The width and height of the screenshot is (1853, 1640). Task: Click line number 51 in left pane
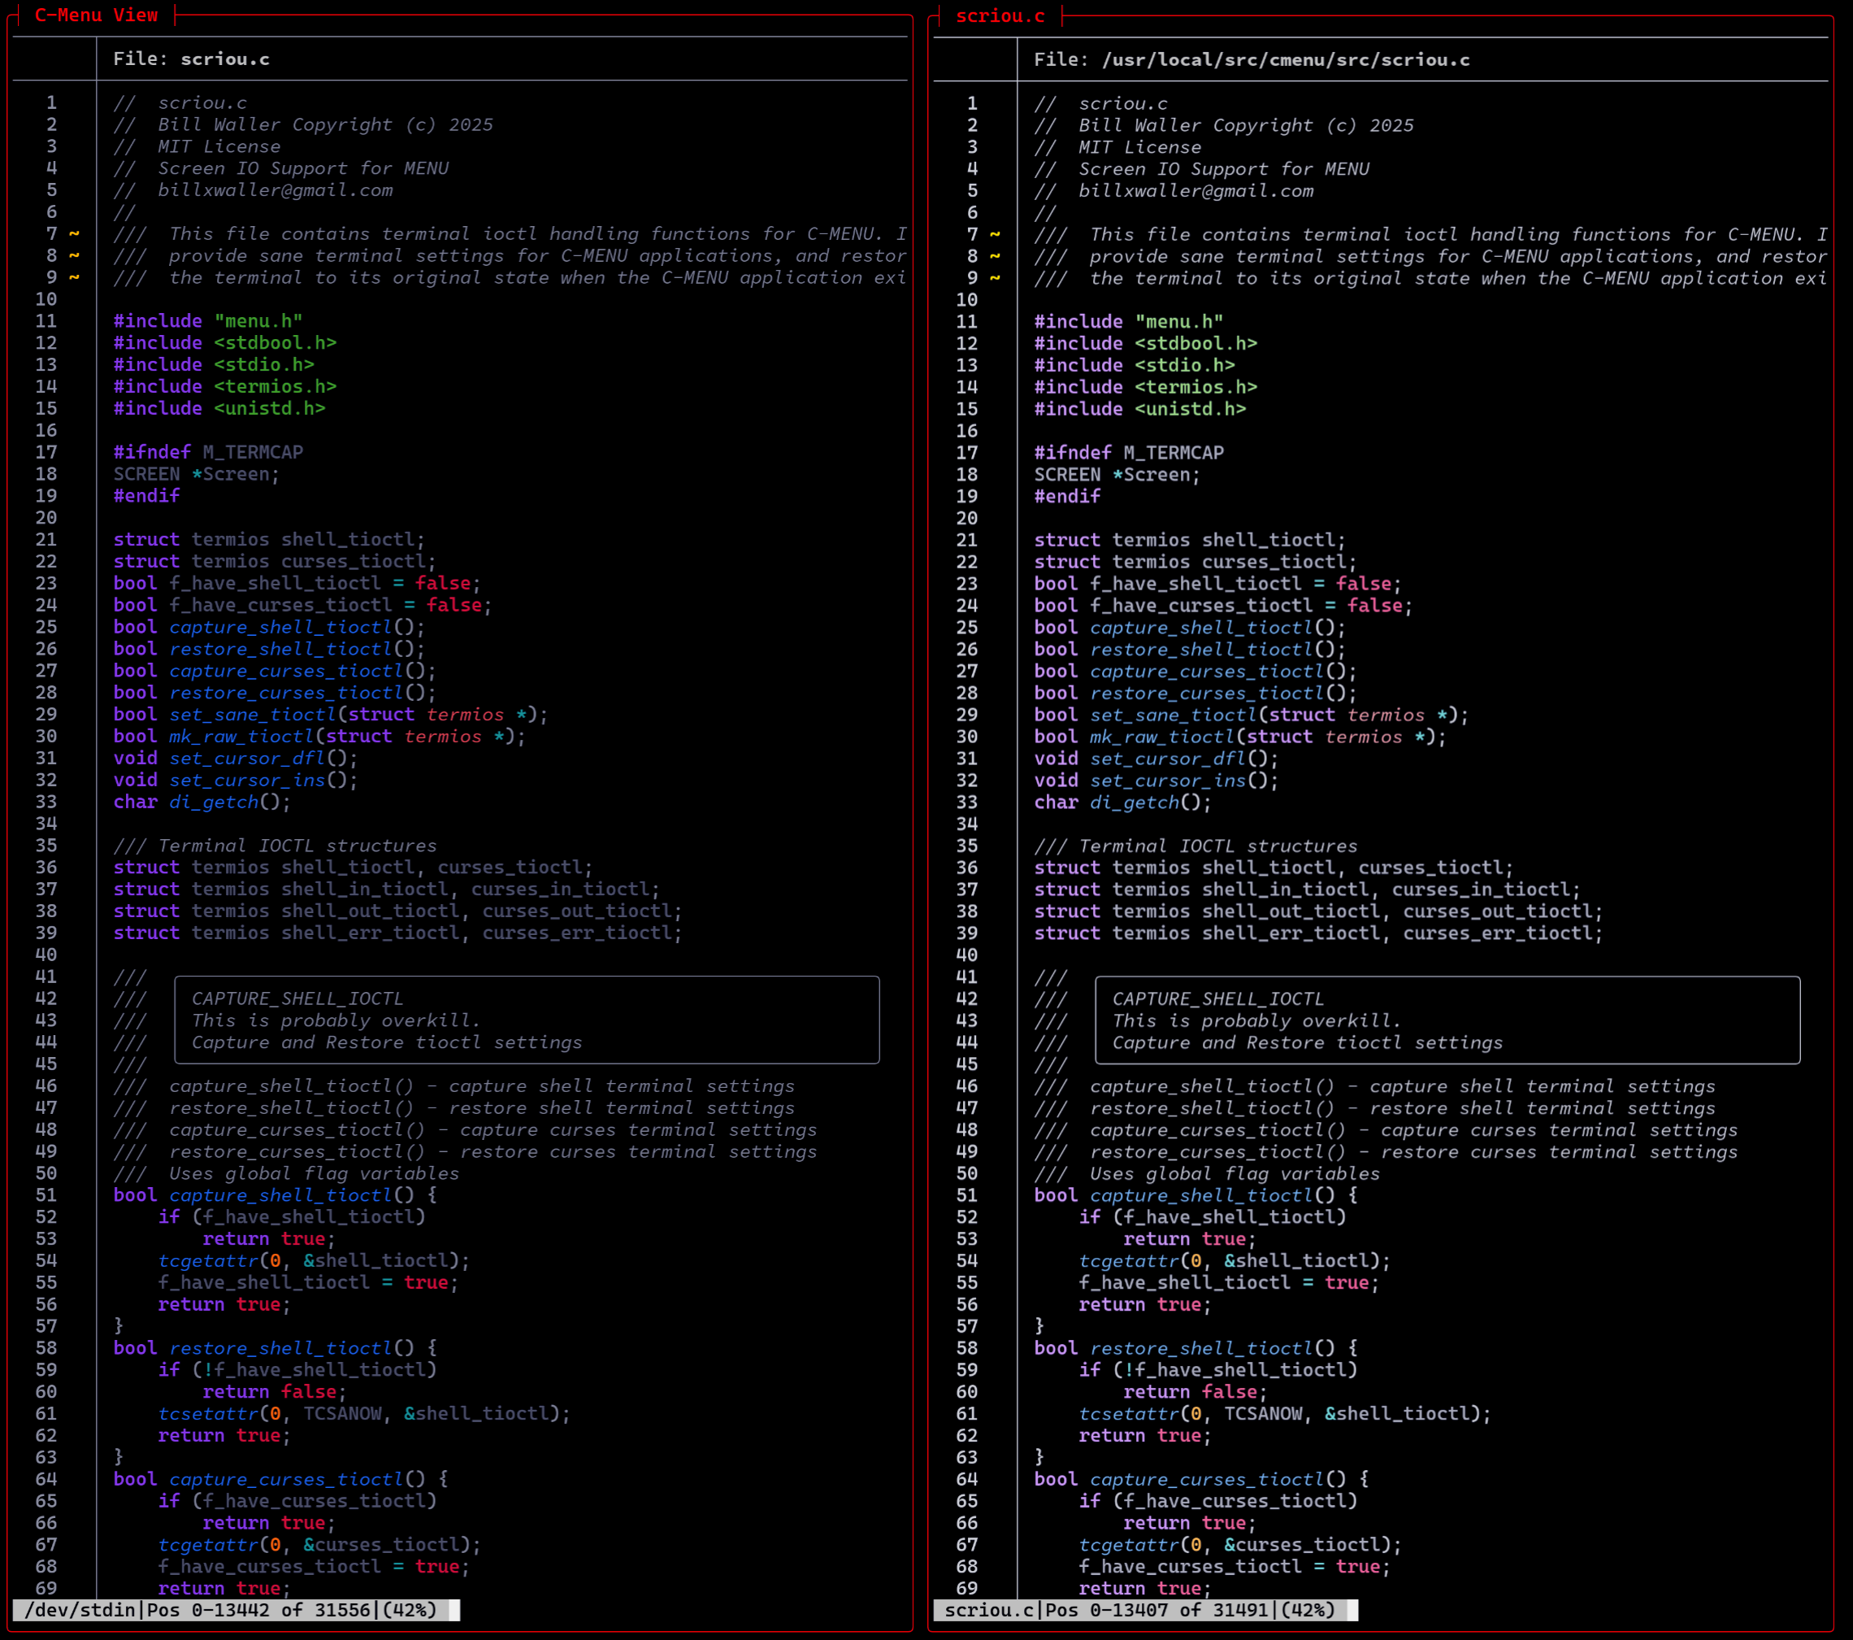pos(46,1195)
